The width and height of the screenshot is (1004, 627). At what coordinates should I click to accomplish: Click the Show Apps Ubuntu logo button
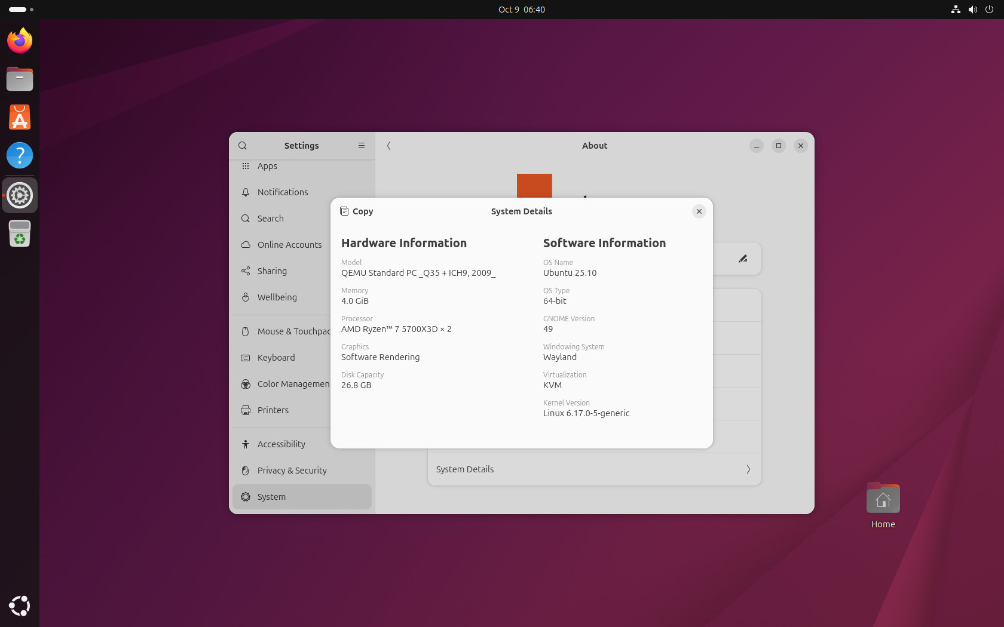pyautogui.click(x=20, y=606)
